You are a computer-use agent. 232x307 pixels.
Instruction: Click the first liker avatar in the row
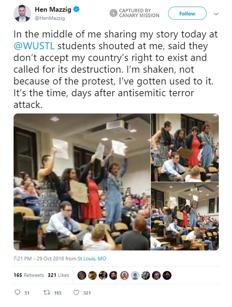pyautogui.click(x=82, y=275)
